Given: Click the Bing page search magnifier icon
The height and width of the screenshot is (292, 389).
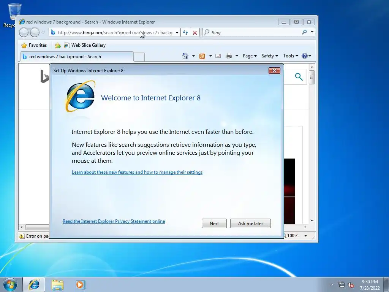Looking at the screenshot, I should pyautogui.click(x=299, y=77).
